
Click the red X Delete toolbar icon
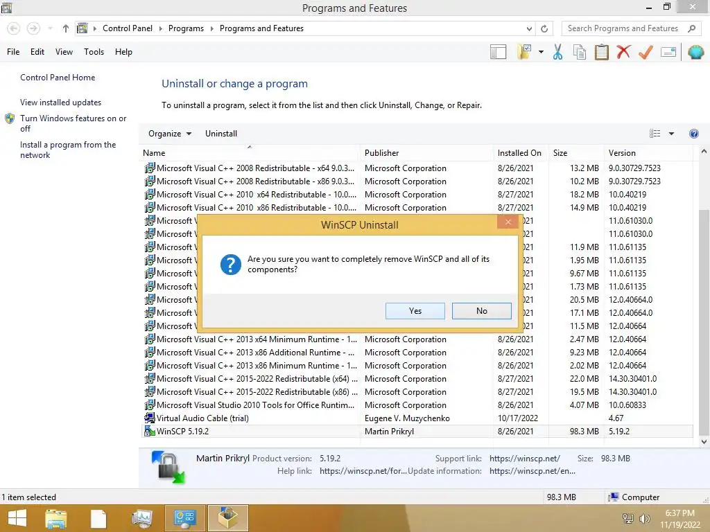coord(623,52)
